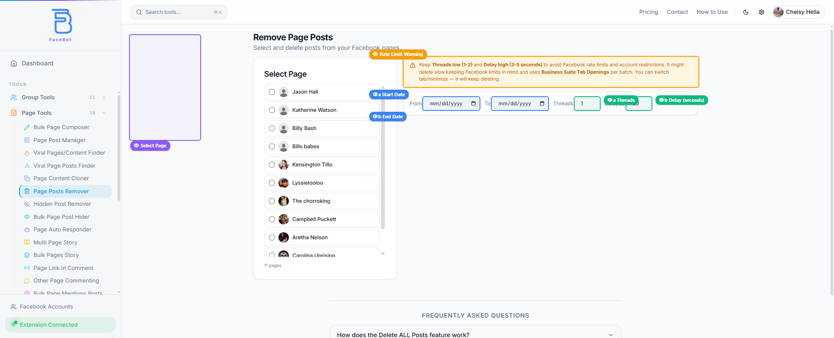This screenshot has height=338, width=834.
Task: Select Jason Hall page radio
Action: 272,92
